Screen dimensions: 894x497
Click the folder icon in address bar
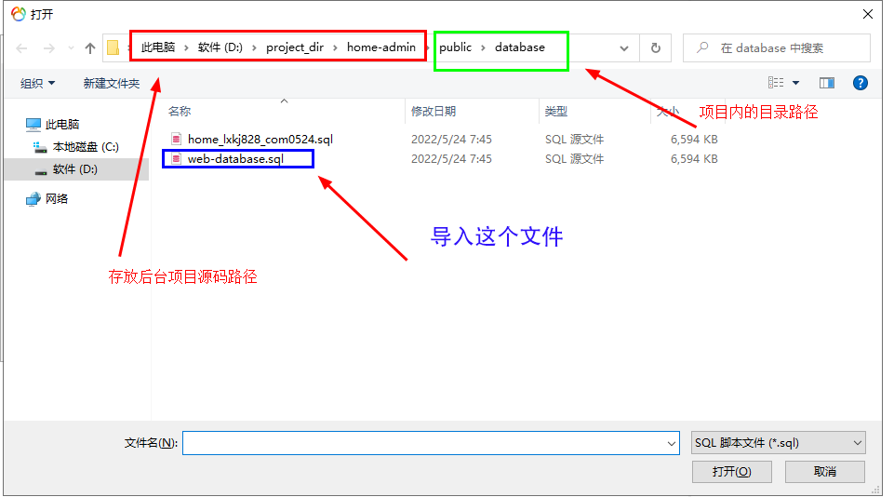pyautogui.click(x=113, y=47)
